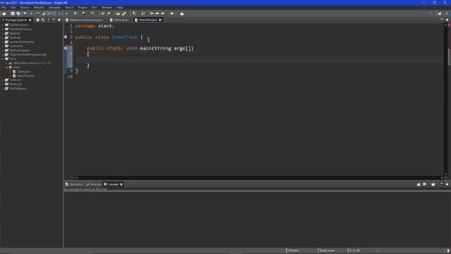Select the ObjectOrientedProgramming project
451x254 pixels.
coord(27,54)
